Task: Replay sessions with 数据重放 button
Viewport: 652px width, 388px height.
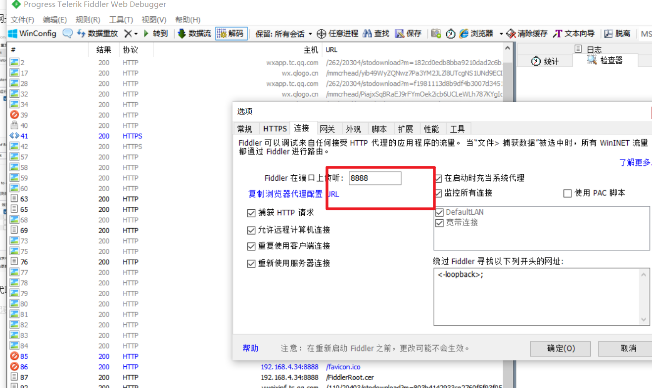Action: pyautogui.click(x=98, y=34)
